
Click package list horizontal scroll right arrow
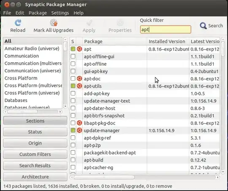[218, 177]
